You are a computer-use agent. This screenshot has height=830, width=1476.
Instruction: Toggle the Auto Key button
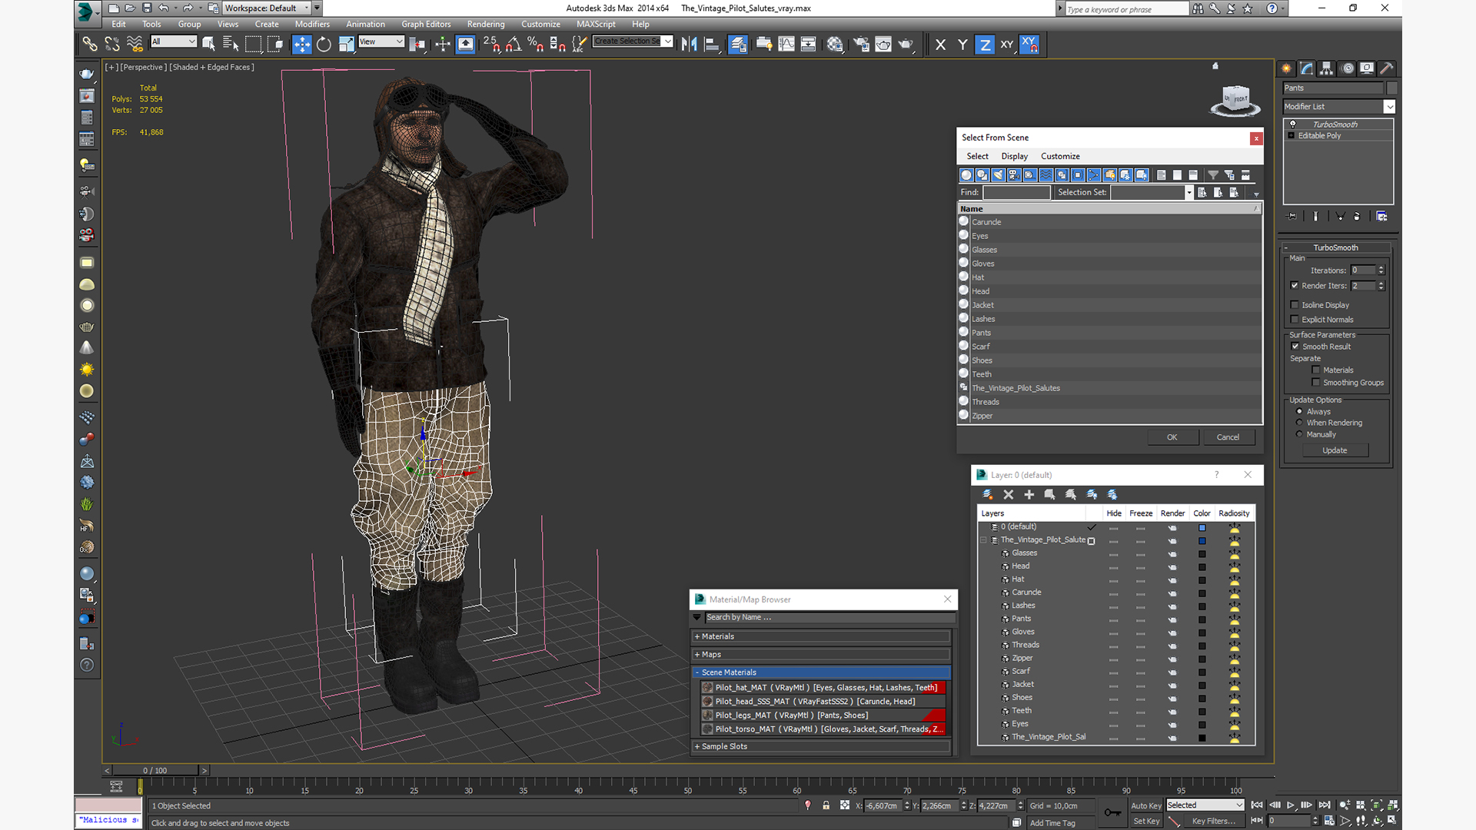point(1146,806)
